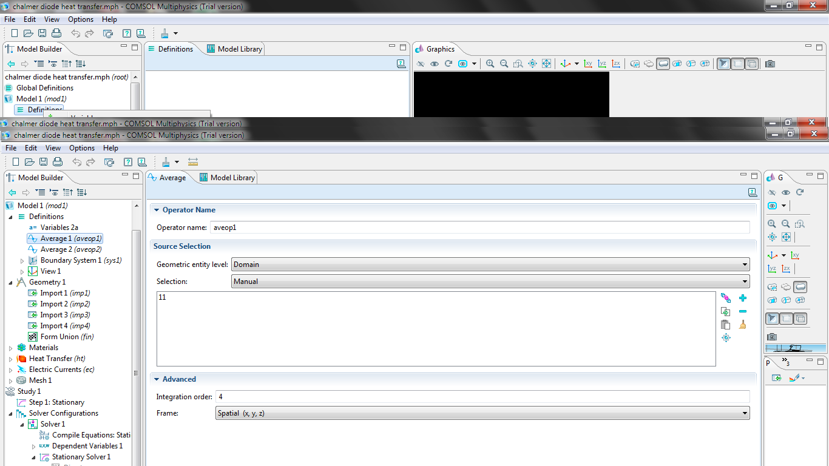Open Geometric entity level dropdown
829x466 pixels.
point(490,265)
